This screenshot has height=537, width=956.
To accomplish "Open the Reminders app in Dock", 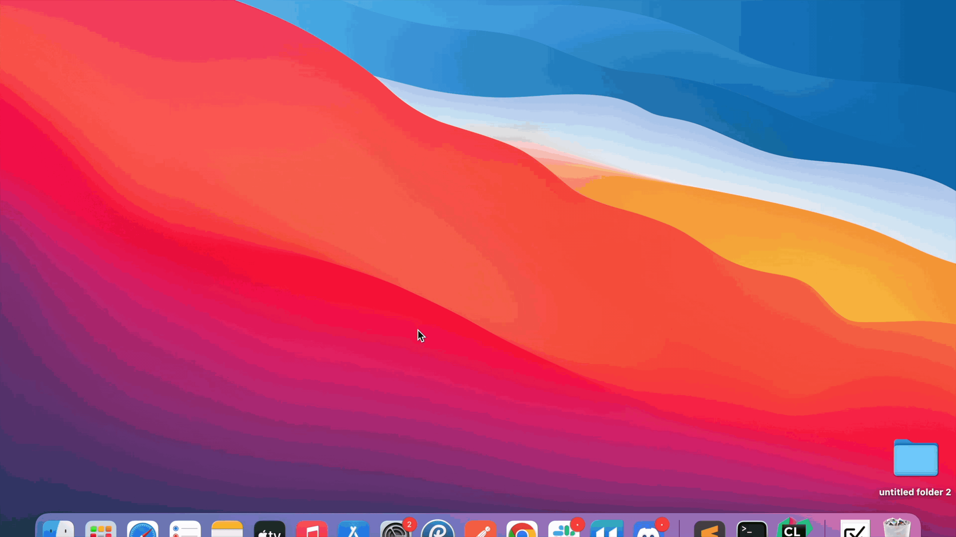I will [185, 528].
